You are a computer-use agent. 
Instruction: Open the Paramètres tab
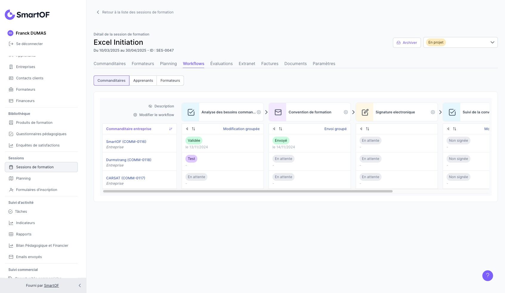coord(324,64)
